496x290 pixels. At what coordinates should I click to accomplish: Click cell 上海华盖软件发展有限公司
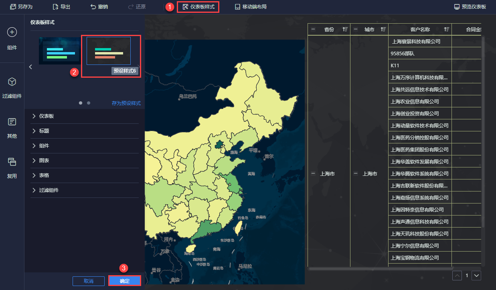click(420, 161)
